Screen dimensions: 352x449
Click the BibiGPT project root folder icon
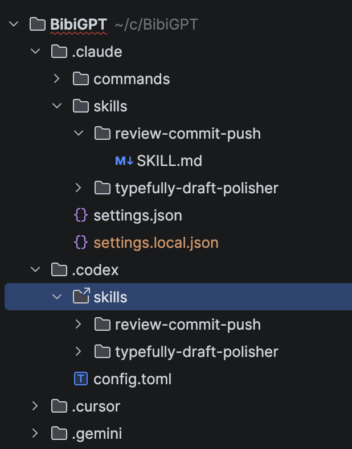point(37,24)
